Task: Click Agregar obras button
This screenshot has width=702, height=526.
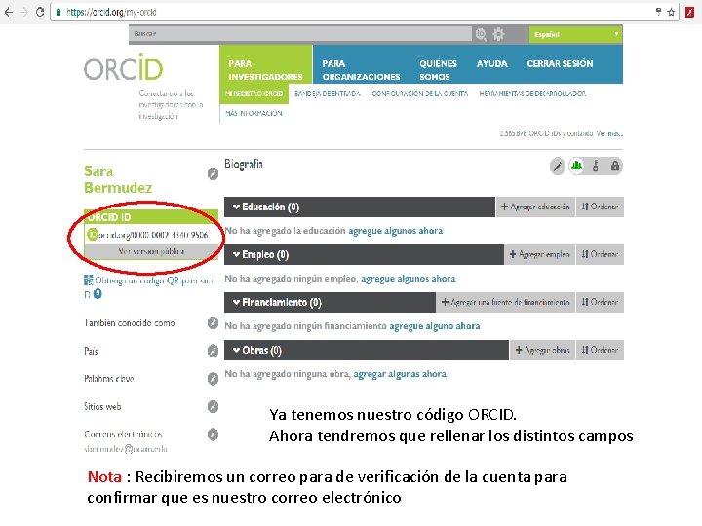Action: (542, 350)
